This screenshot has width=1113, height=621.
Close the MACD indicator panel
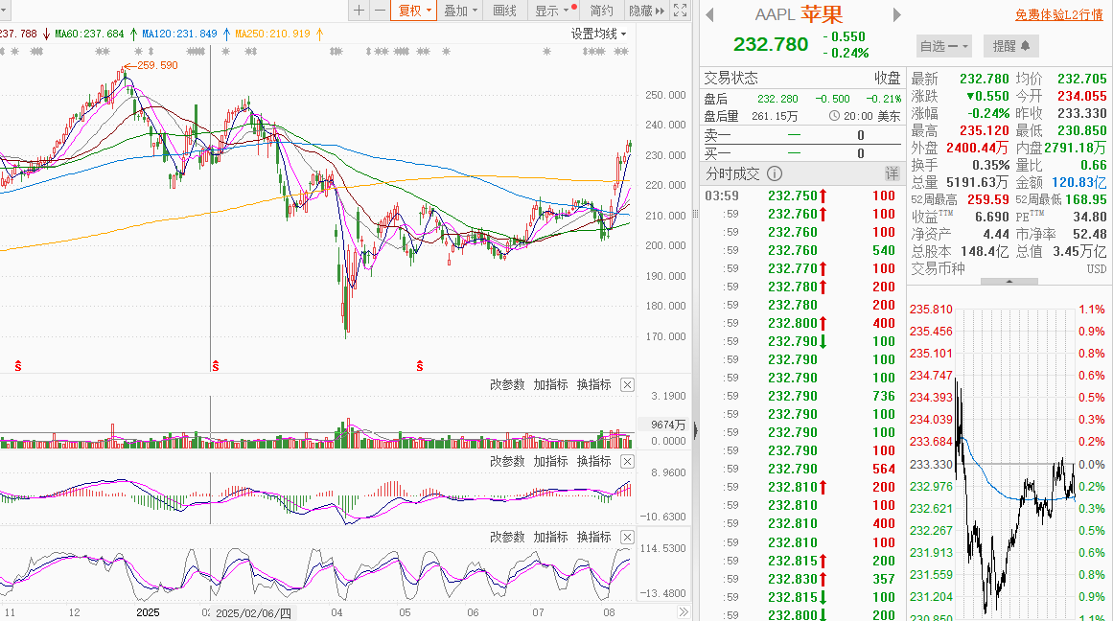pyautogui.click(x=628, y=461)
